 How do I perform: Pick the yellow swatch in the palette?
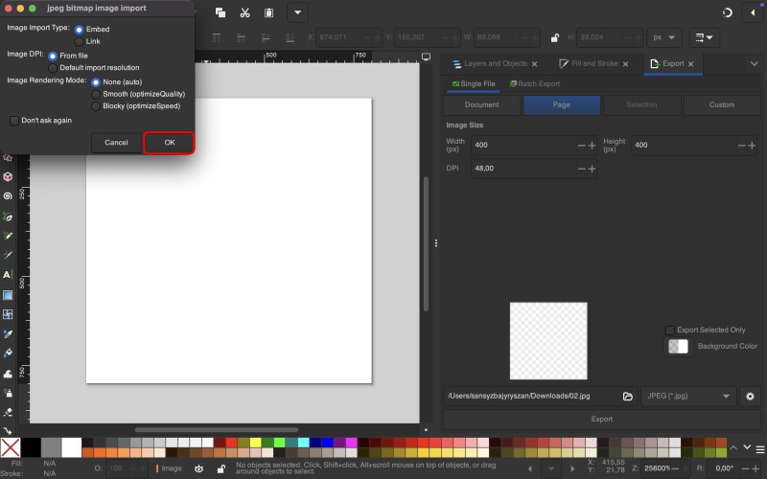coord(255,443)
